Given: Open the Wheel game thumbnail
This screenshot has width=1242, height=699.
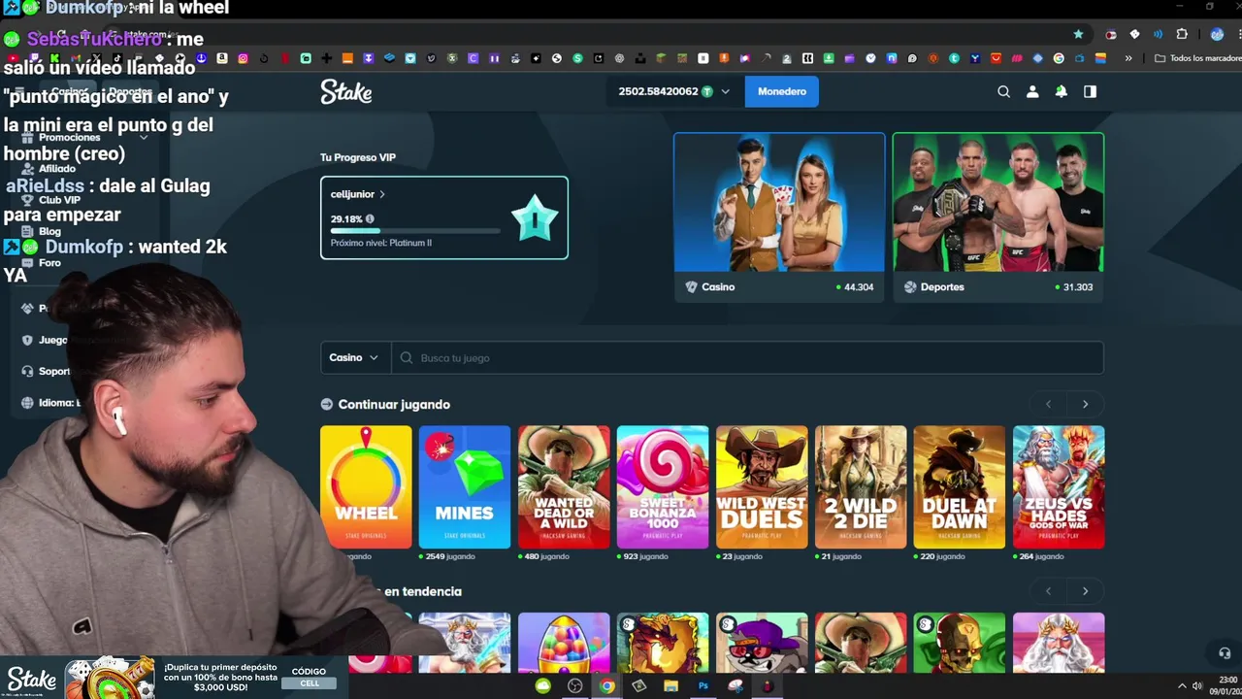Looking at the screenshot, I should (366, 486).
